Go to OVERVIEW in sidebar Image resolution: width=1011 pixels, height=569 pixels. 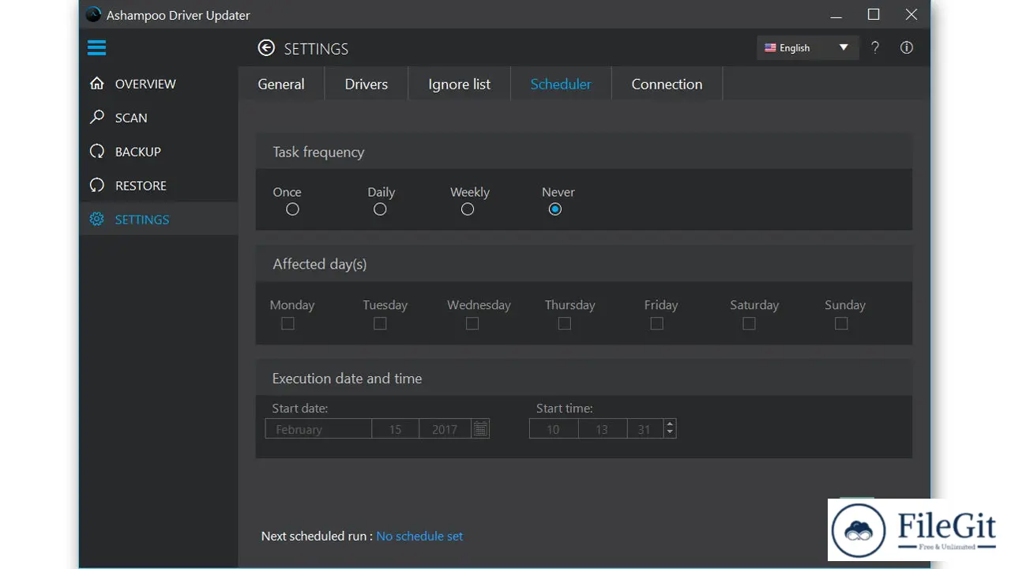[x=159, y=84]
